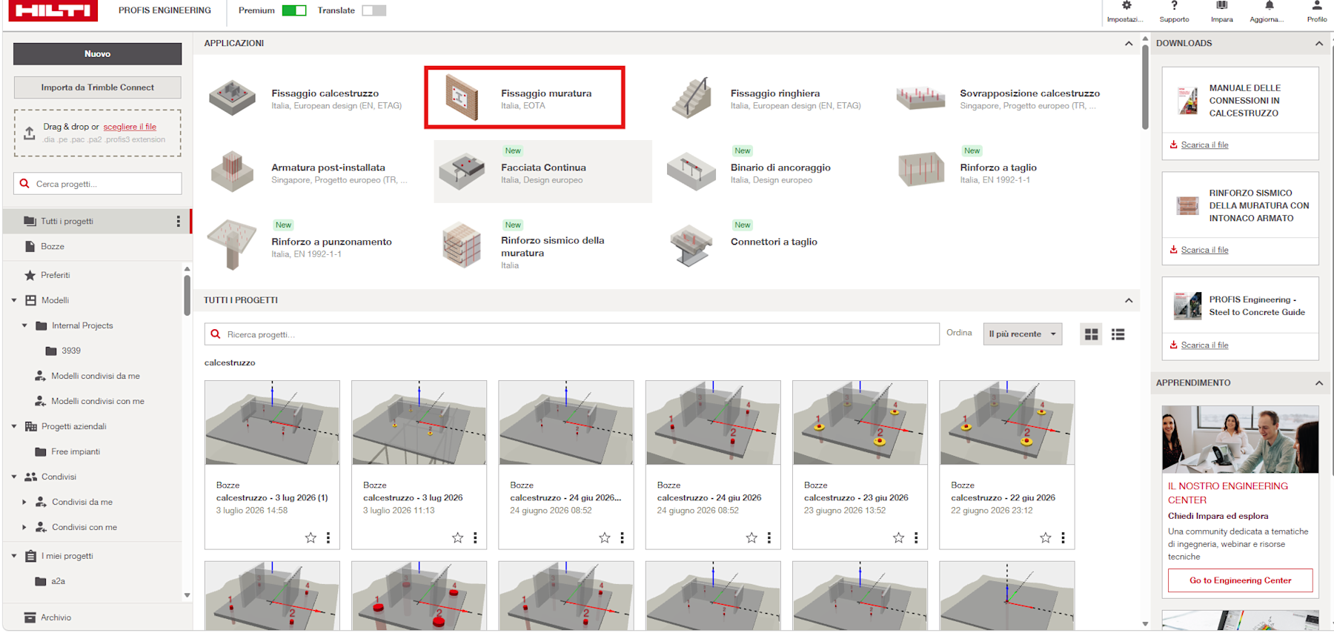Open menu for calcestruzzo 3 luglio 11:13 project

click(x=475, y=537)
